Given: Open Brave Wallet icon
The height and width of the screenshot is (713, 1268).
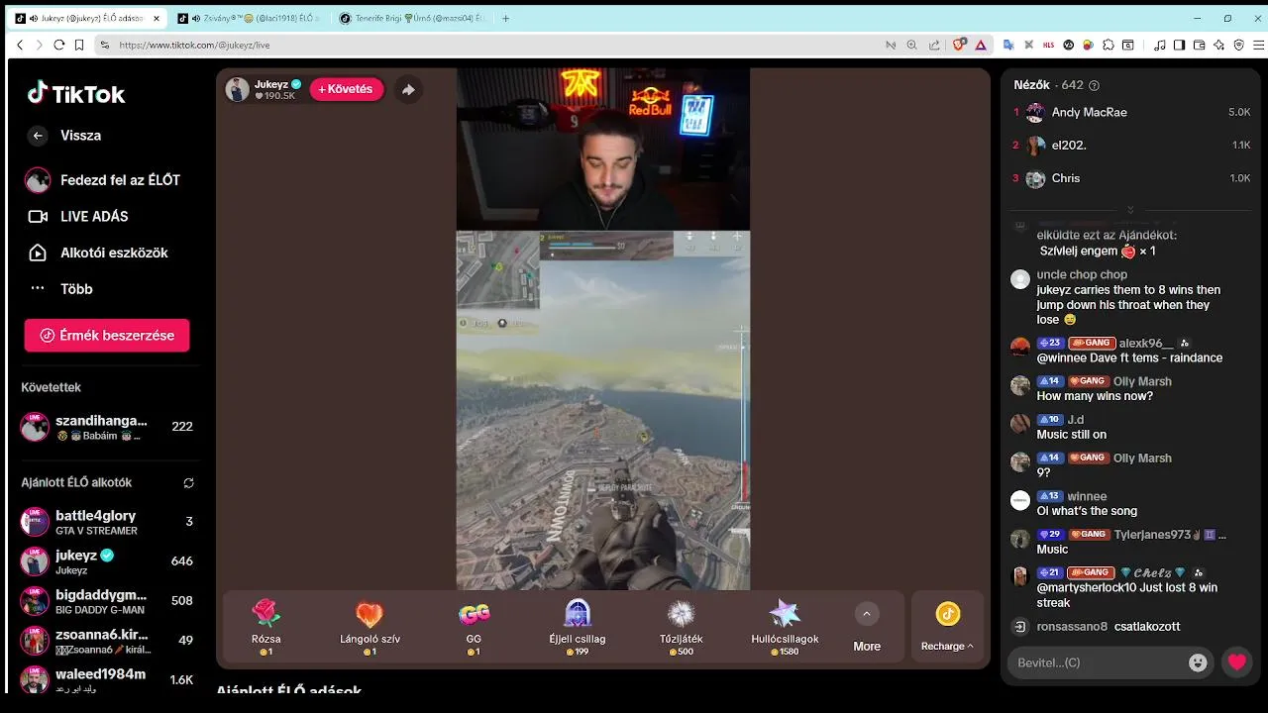Looking at the screenshot, I should (x=1199, y=45).
